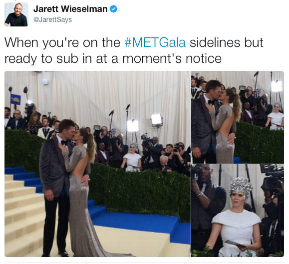Open the Jarett Wieselman display name
Screen dimensions: 289x264
point(70,9)
